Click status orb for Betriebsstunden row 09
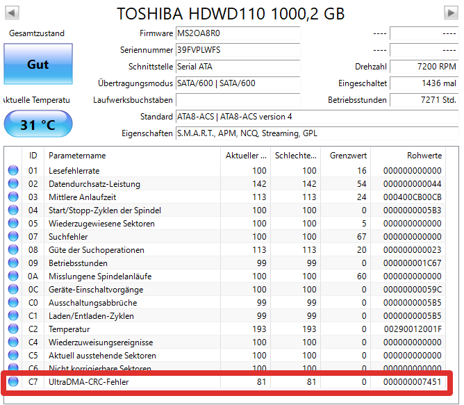The width and height of the screenshot is (464, 405). click(x=13, y=263)
